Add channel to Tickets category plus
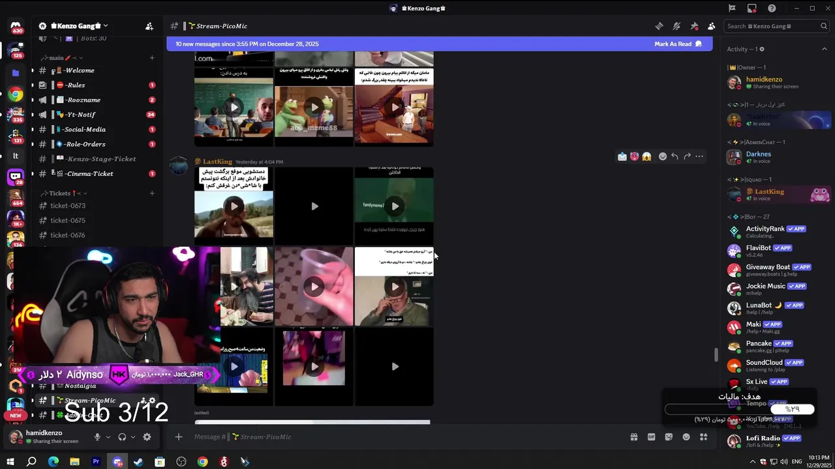 [x=152, y=193]
